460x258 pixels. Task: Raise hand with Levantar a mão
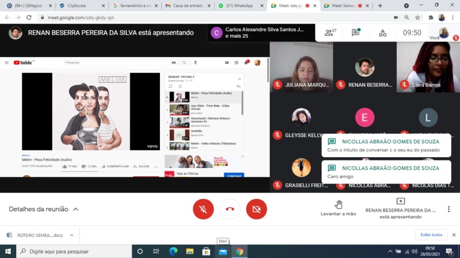(x=338, y=209)
